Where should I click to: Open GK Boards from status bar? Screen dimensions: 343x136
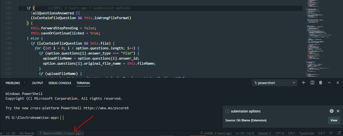click(27, 133)
